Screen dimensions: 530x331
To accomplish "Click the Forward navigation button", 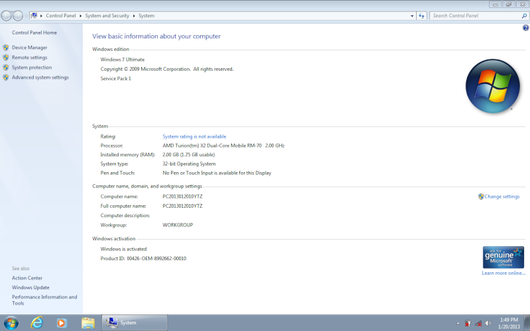I will tap(18, 15).
